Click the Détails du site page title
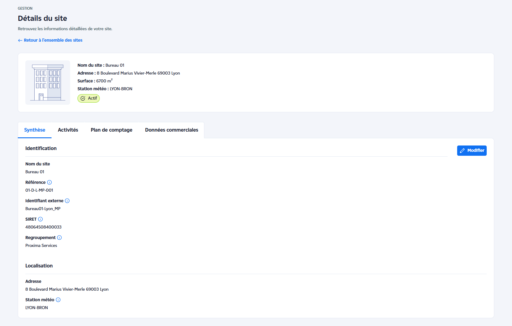 tap(42, 18)
